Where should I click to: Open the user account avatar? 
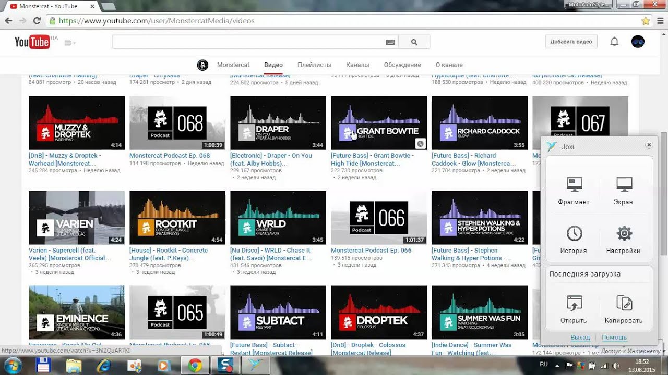point(638,42)
